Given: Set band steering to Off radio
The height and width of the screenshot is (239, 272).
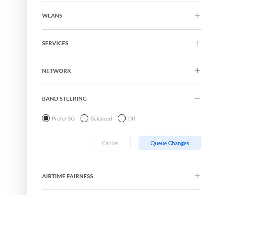Looking at the screenshot, I should tap(121, 118).
